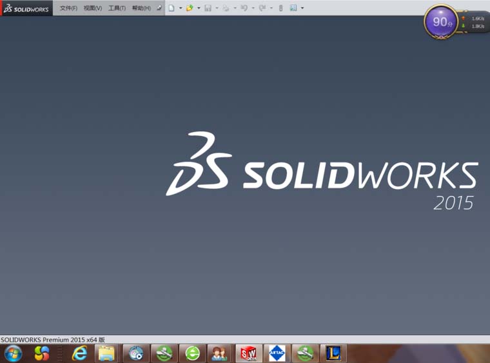Click the Options settings icon
Viewport: 490px width, 363px height.
point(293,8)
